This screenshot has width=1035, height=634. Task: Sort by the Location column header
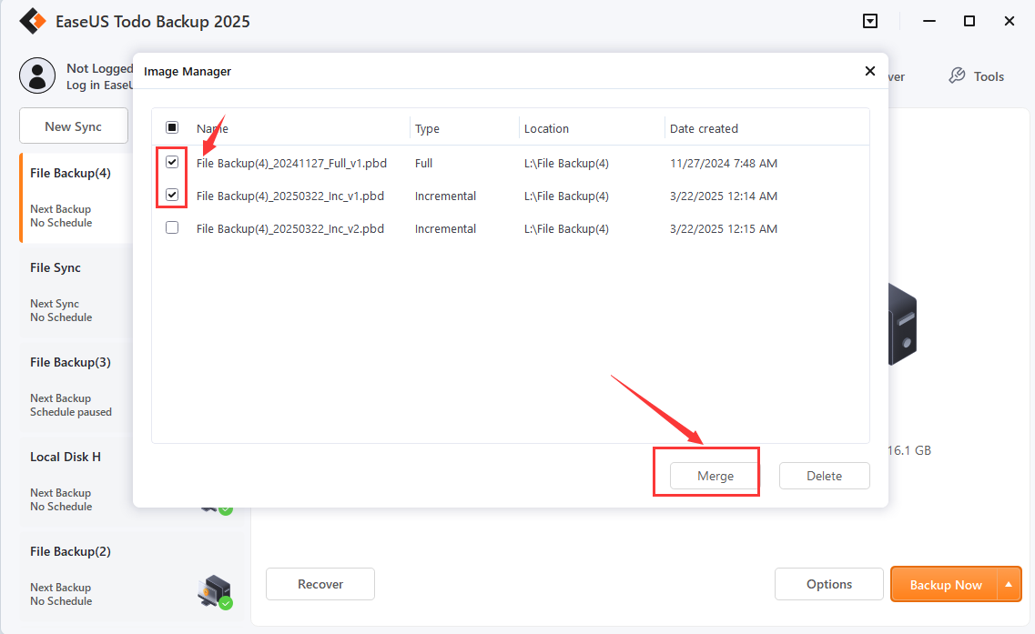(x=546, y=128)
